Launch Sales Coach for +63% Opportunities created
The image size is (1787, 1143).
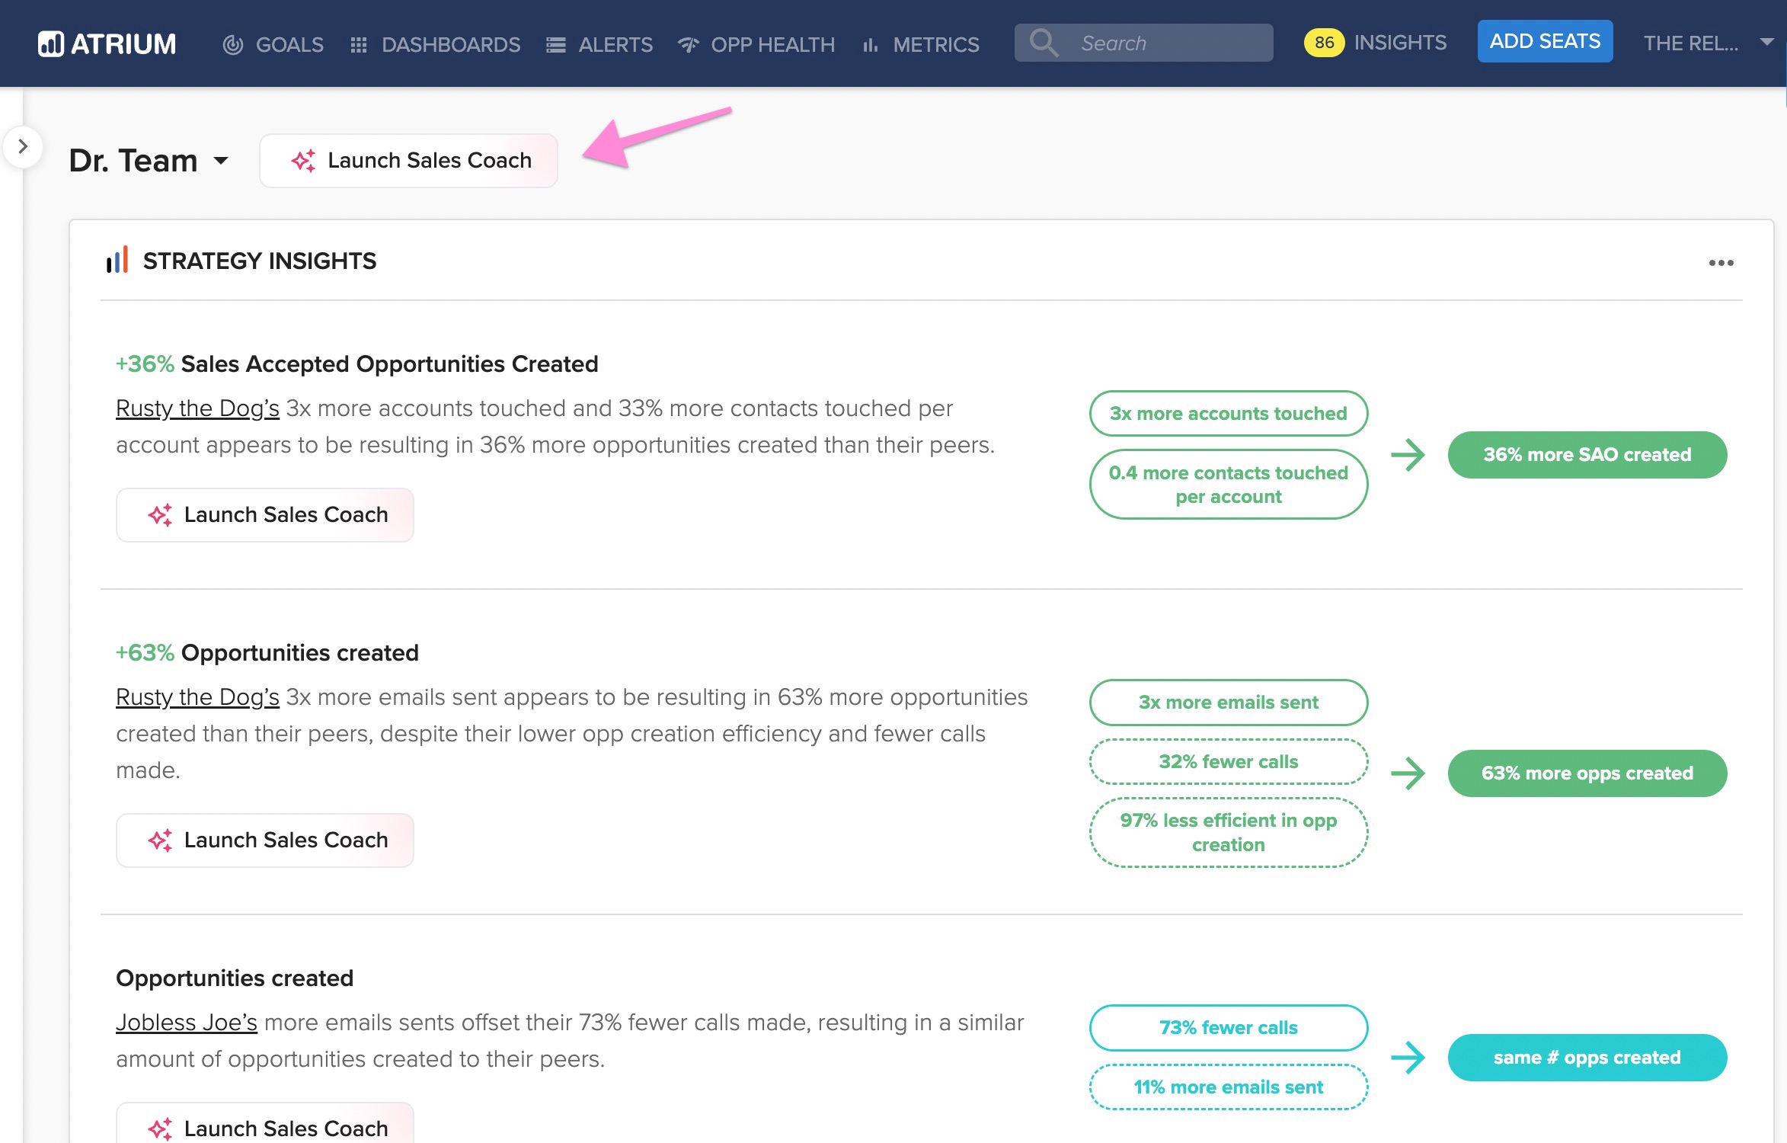click(x=265, y=840)
